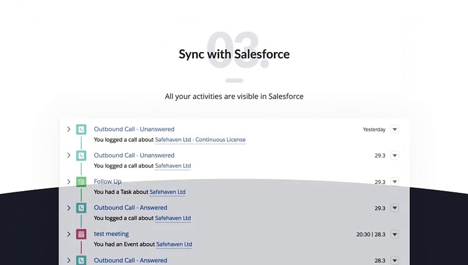This screenshot has width=468, height=265.
Task: Click 28.3 date of last Outbound Call row
Action: click(x=380, y=261)
